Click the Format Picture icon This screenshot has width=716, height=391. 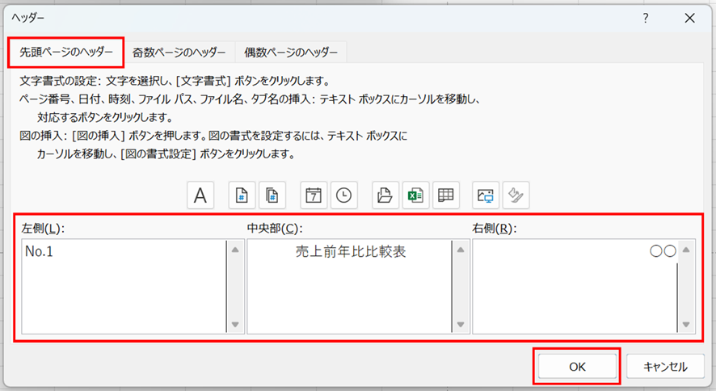(516, 195)
